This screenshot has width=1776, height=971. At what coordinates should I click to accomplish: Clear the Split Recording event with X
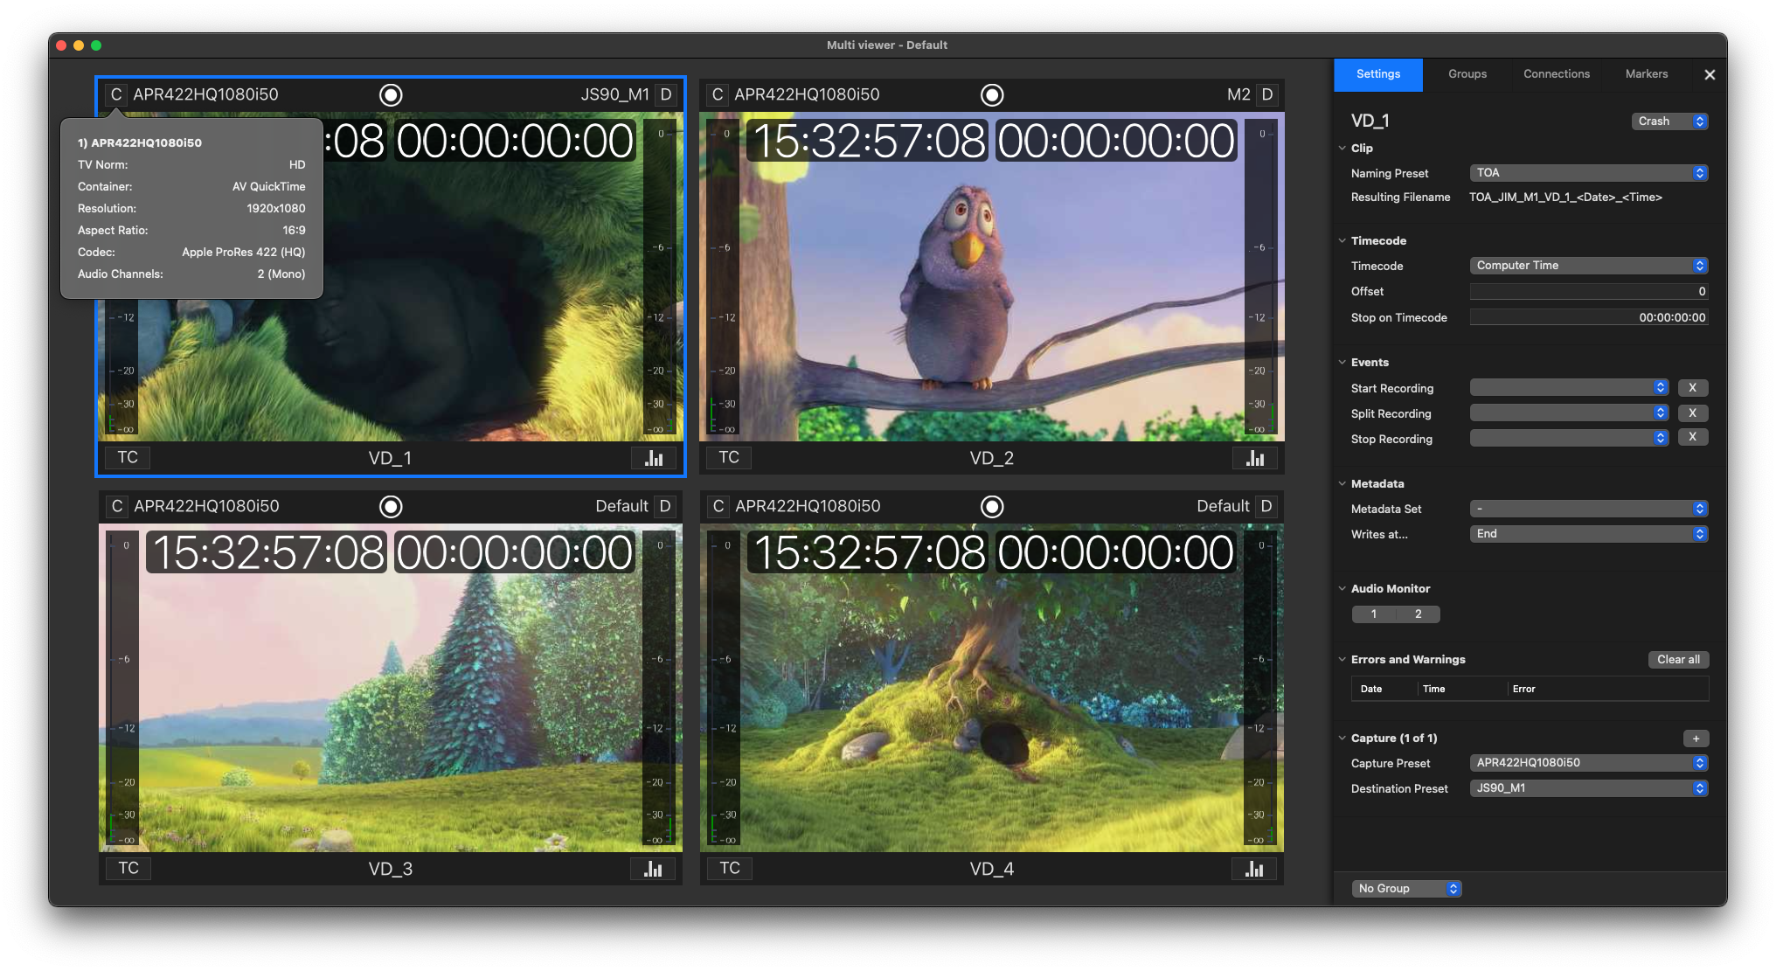(x=1692, y=413)
